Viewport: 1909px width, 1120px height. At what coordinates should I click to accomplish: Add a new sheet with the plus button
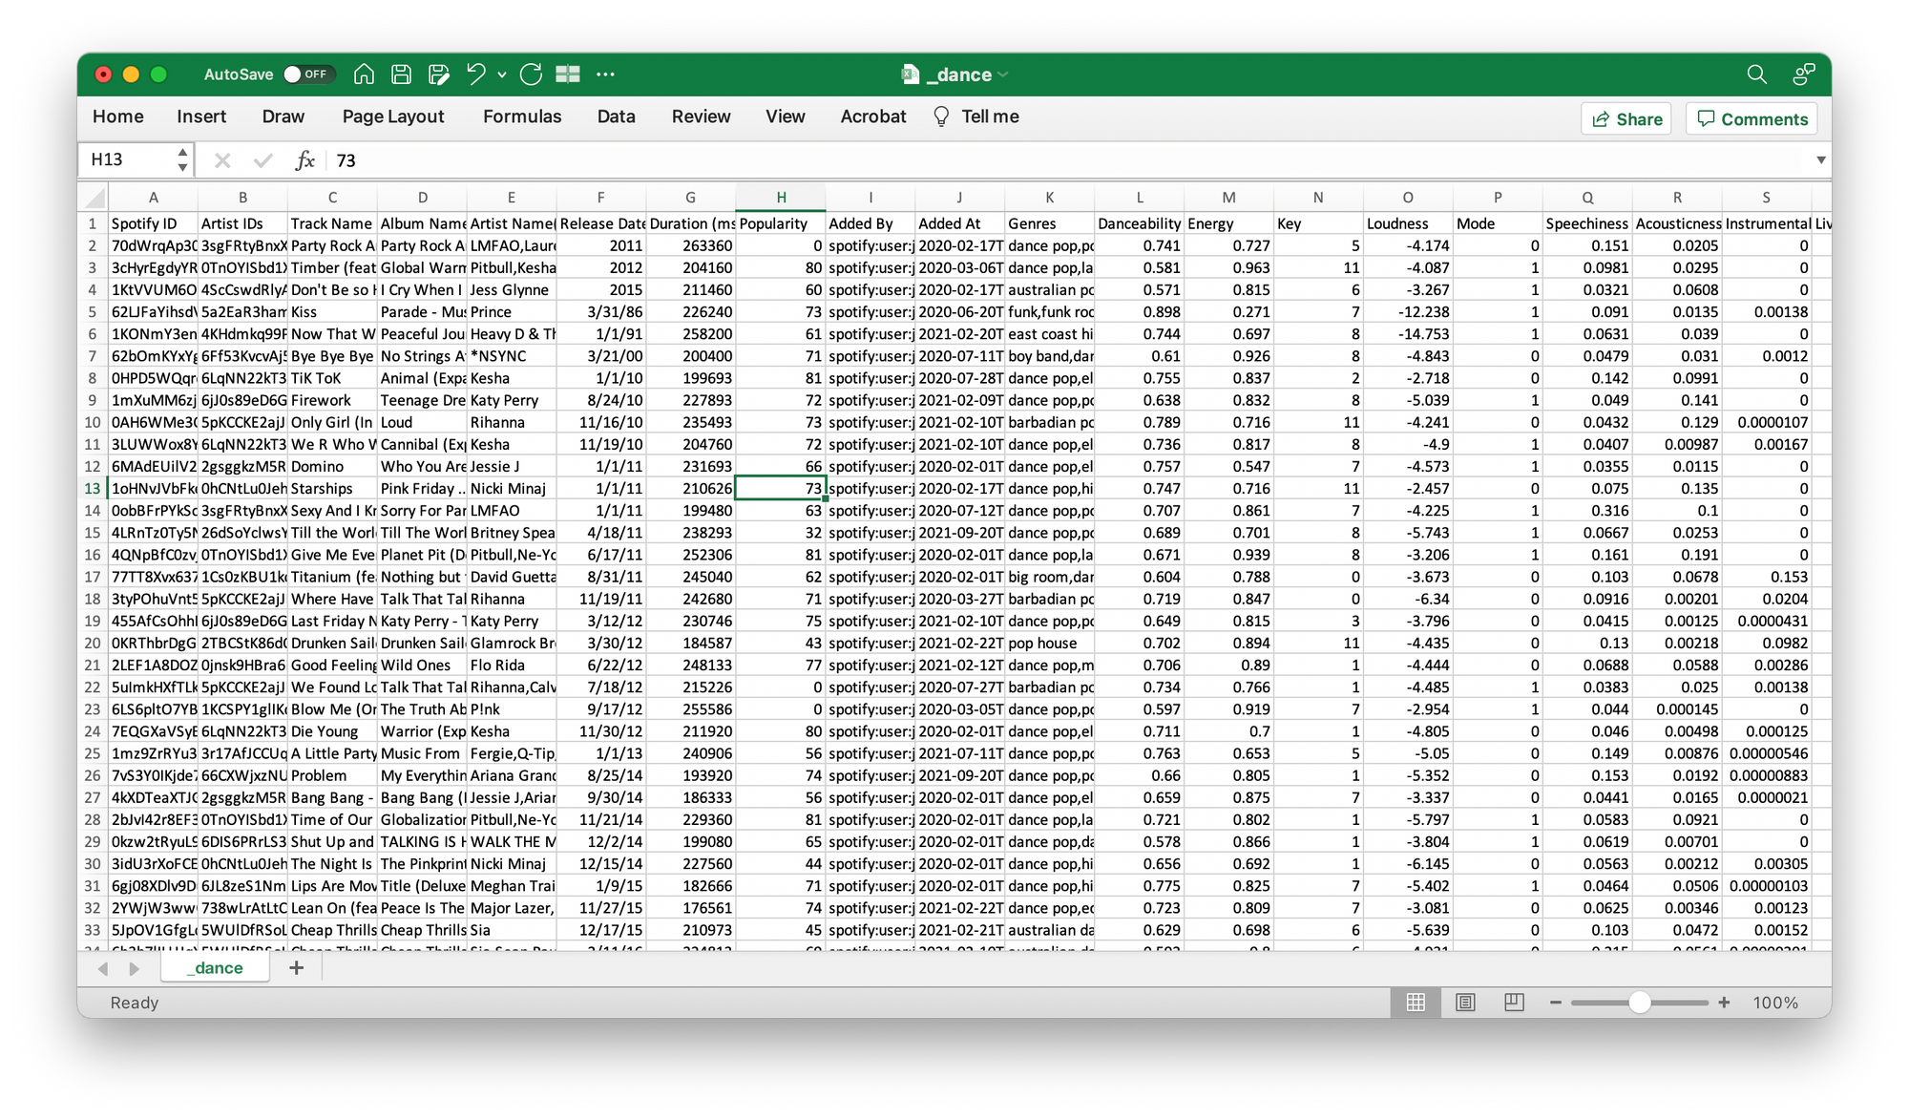(296, 967)
